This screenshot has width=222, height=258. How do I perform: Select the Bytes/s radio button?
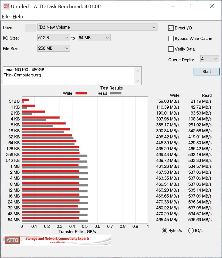pos(165,231)
